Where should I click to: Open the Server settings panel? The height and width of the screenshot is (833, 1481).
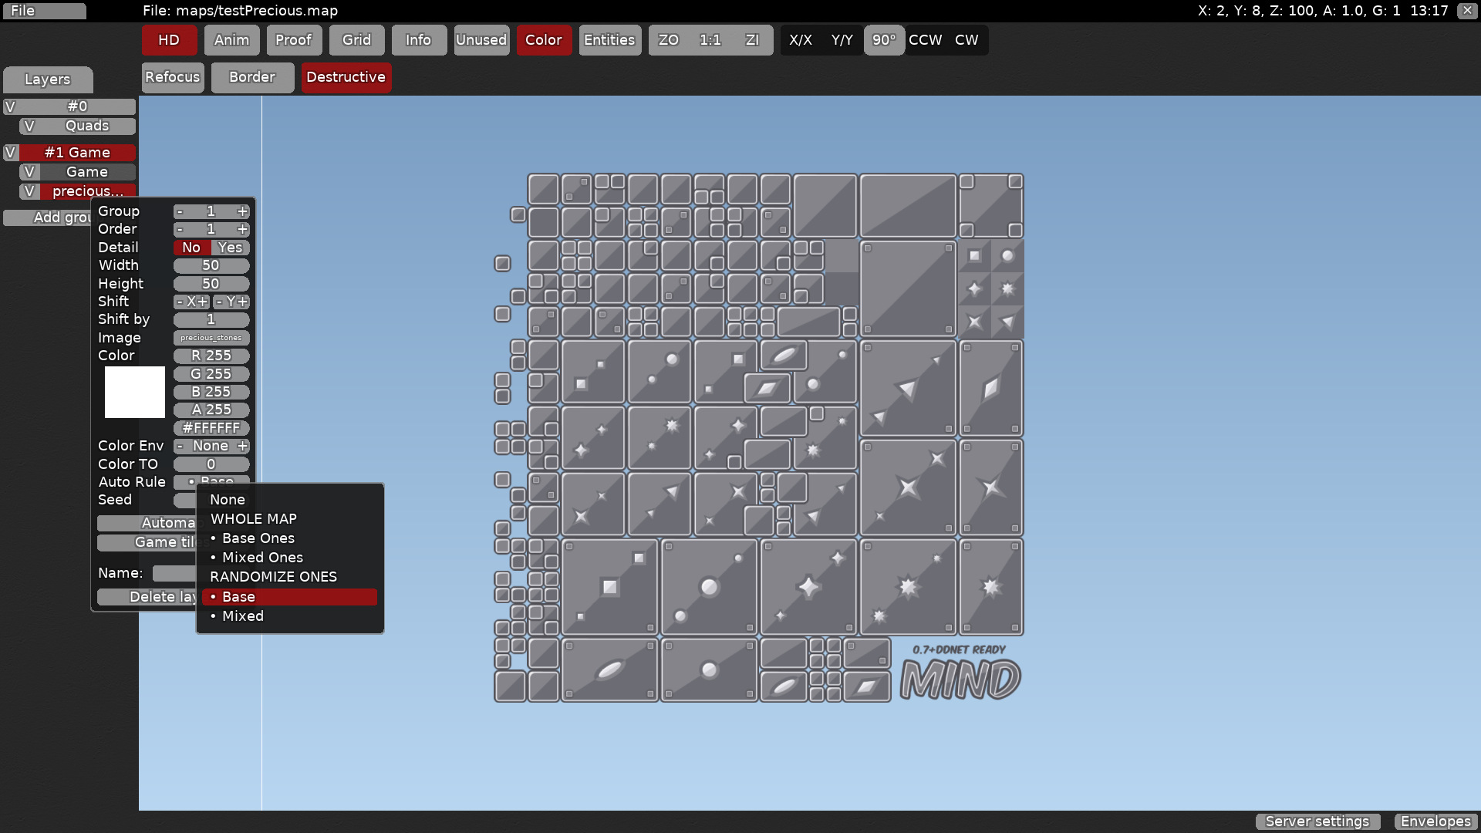[1317, 821]
